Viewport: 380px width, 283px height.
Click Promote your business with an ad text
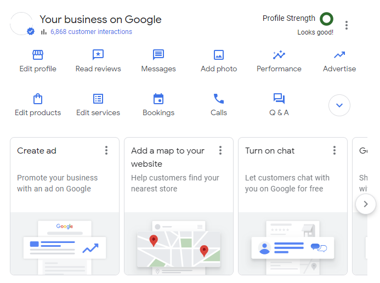[57, 183]
